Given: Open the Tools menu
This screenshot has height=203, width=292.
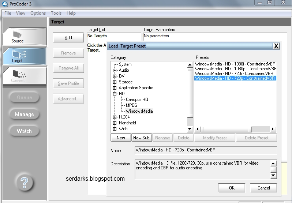Looking at the screenshot, I should click(x=56, y=13).
